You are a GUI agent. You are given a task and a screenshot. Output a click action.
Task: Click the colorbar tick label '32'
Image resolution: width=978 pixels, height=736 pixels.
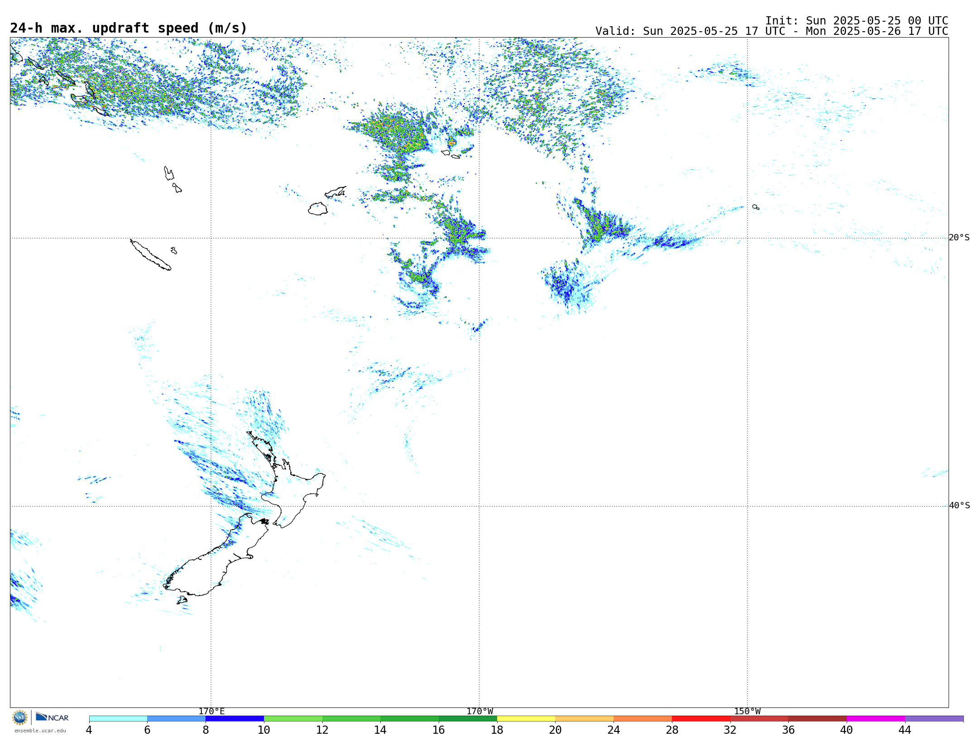tap(730, 730)
